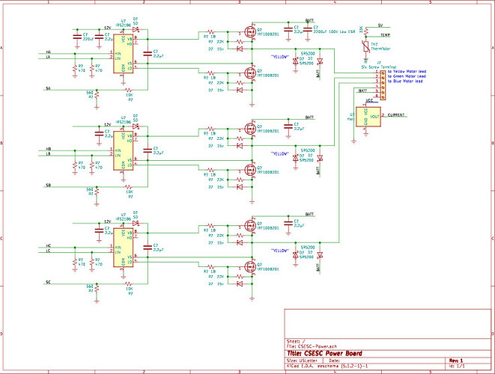The height and width of the screenshot is (374, 495).
Task: Click the 'SC' sense label
Action: click(x=48, y=282)
